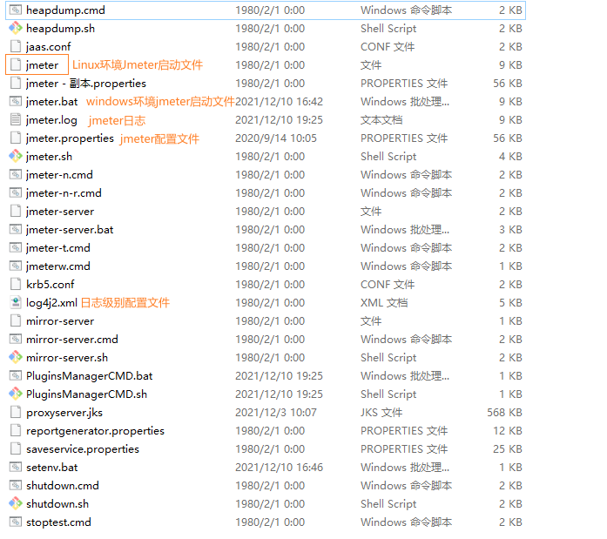Viewport: 607px width, 539px height.
Task: Click the jmeter.sh shell script icon
Action: pos(16,157)
